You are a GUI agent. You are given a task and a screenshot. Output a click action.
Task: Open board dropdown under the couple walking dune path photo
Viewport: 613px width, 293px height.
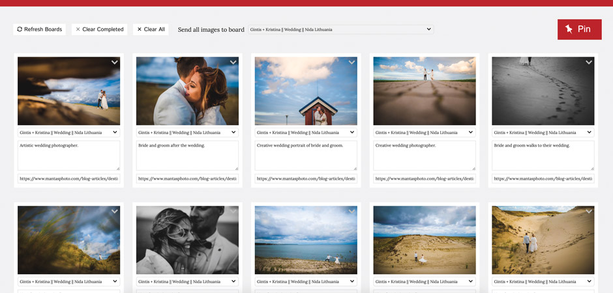click(x=543, y=282)
